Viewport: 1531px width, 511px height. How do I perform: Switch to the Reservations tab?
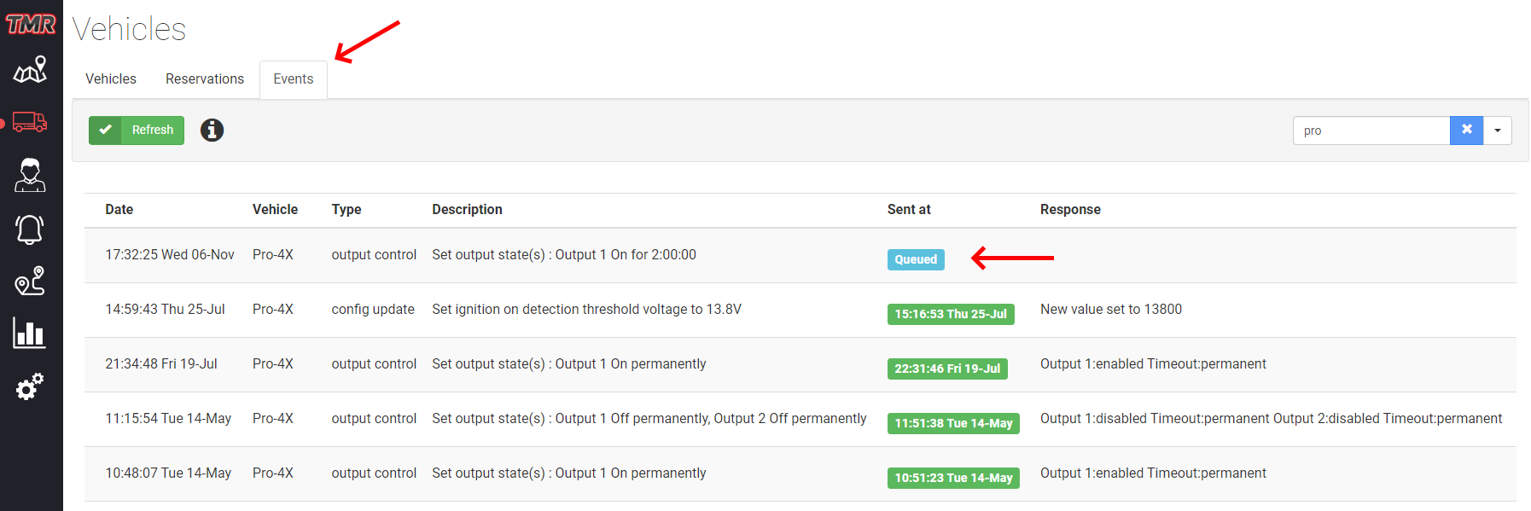(205, 78)
